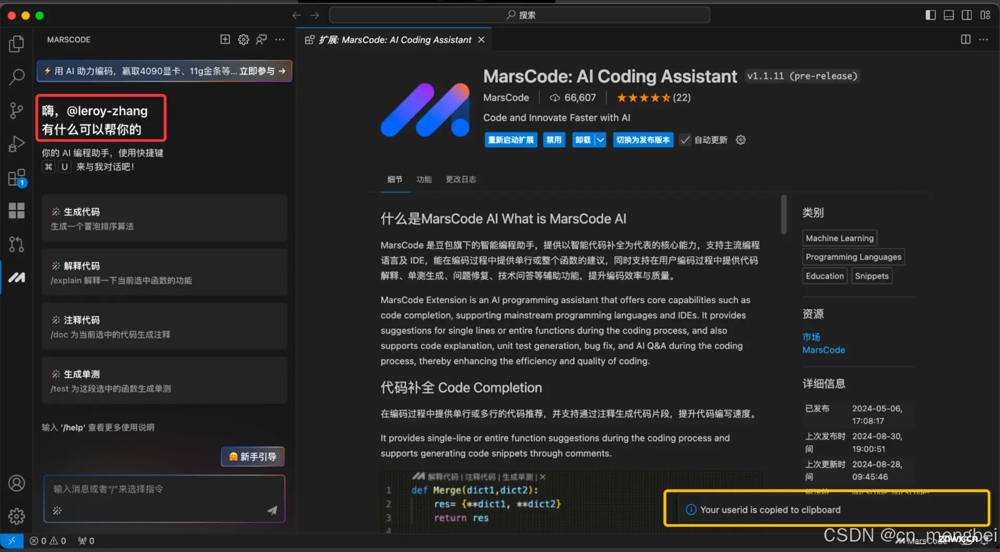The height and width of the screenshot is (552, 1000).
Task: Choose the 注释代码 suggestion card
Action: tap(164, 327)
